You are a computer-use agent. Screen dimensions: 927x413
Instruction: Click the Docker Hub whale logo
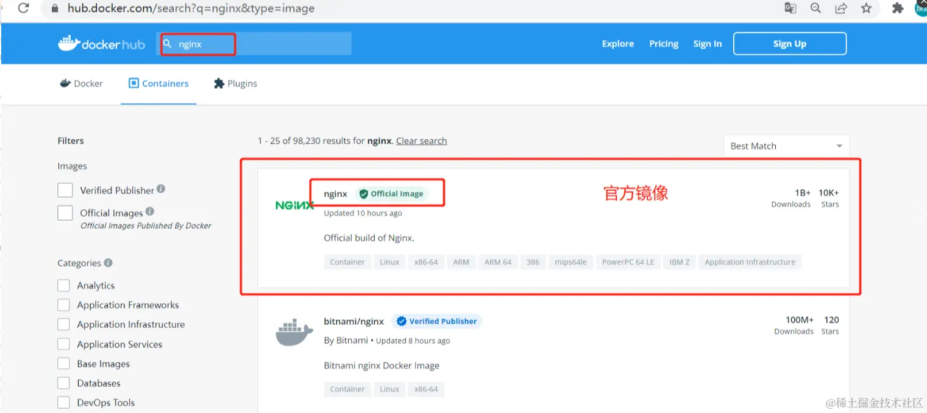click(101, 44)
